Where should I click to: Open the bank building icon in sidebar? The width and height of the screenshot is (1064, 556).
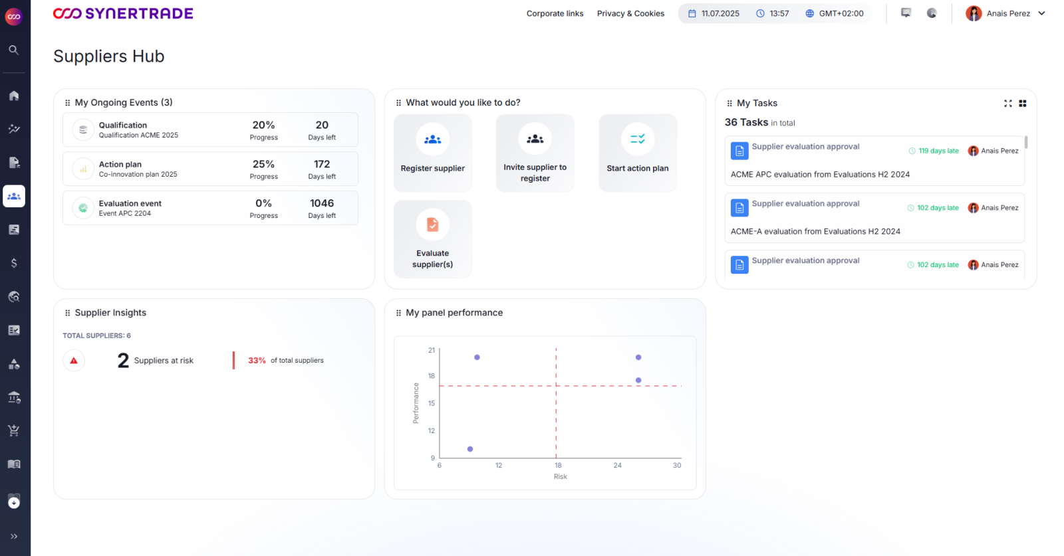14,397
